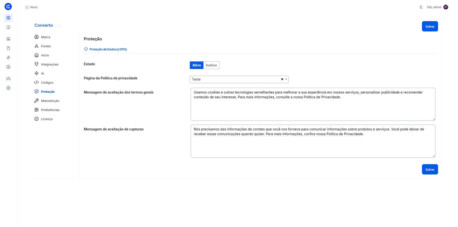Viewport: 458px width, 227px height.
Task: Click the bottom Salvar button
Action: click(430, 169)
